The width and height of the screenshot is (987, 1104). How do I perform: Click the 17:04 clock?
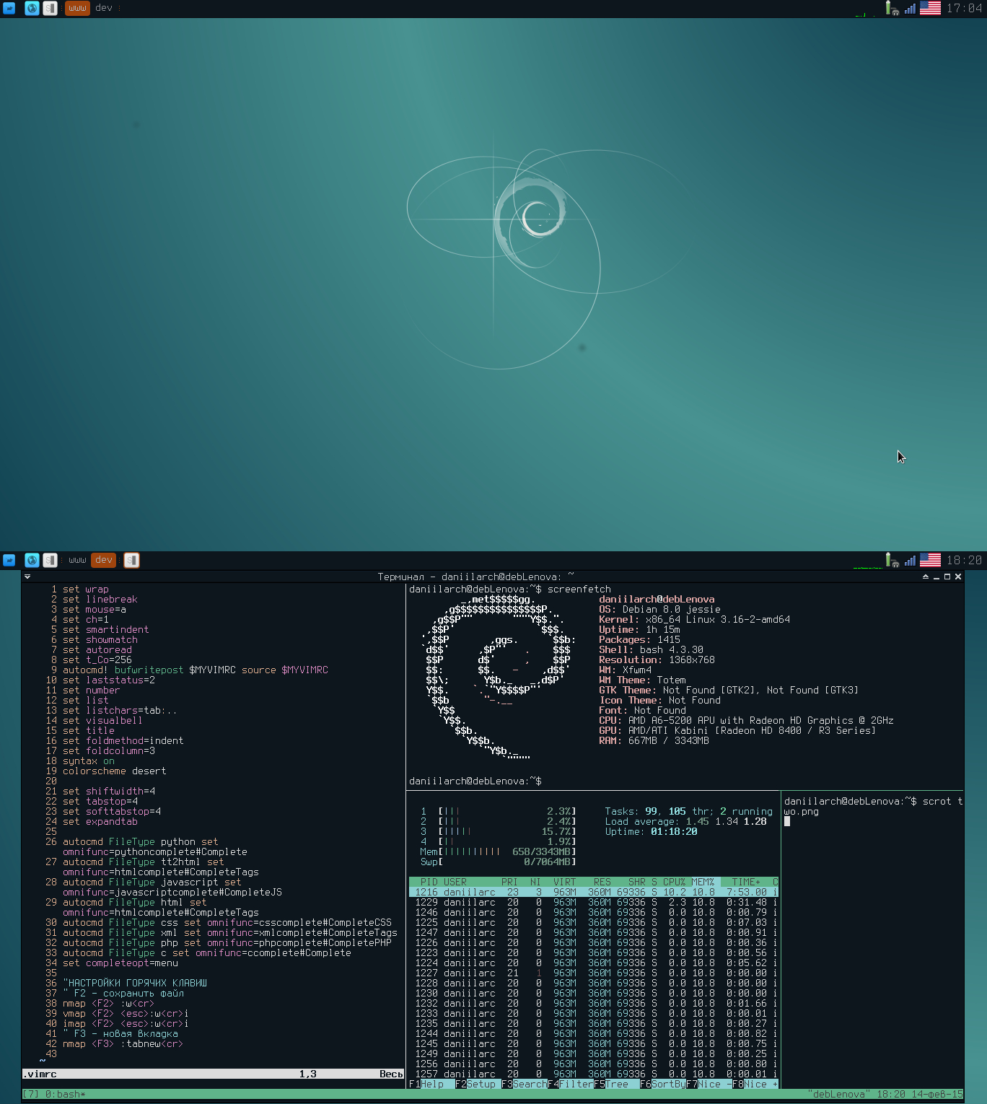pyautogui.click(x=964, y=8)
